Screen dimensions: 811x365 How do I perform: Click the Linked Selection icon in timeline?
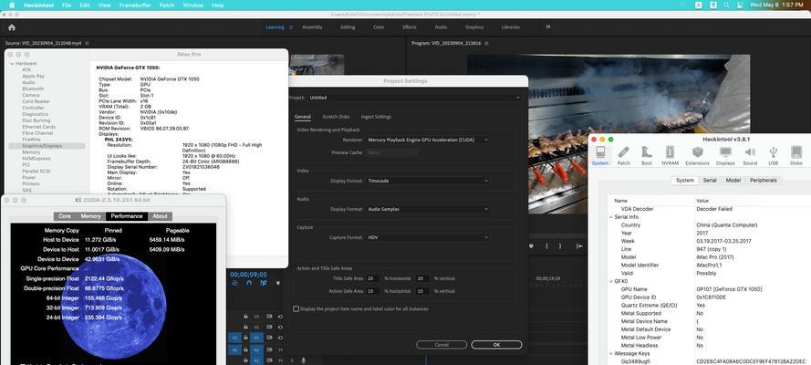tap(264, 283)
